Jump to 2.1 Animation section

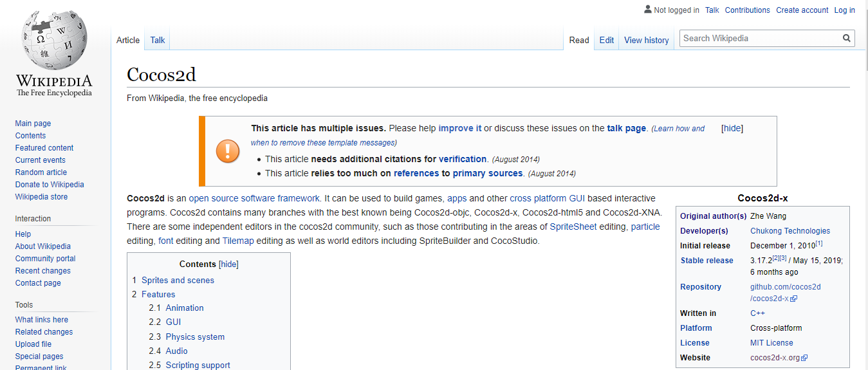(185, 308)
